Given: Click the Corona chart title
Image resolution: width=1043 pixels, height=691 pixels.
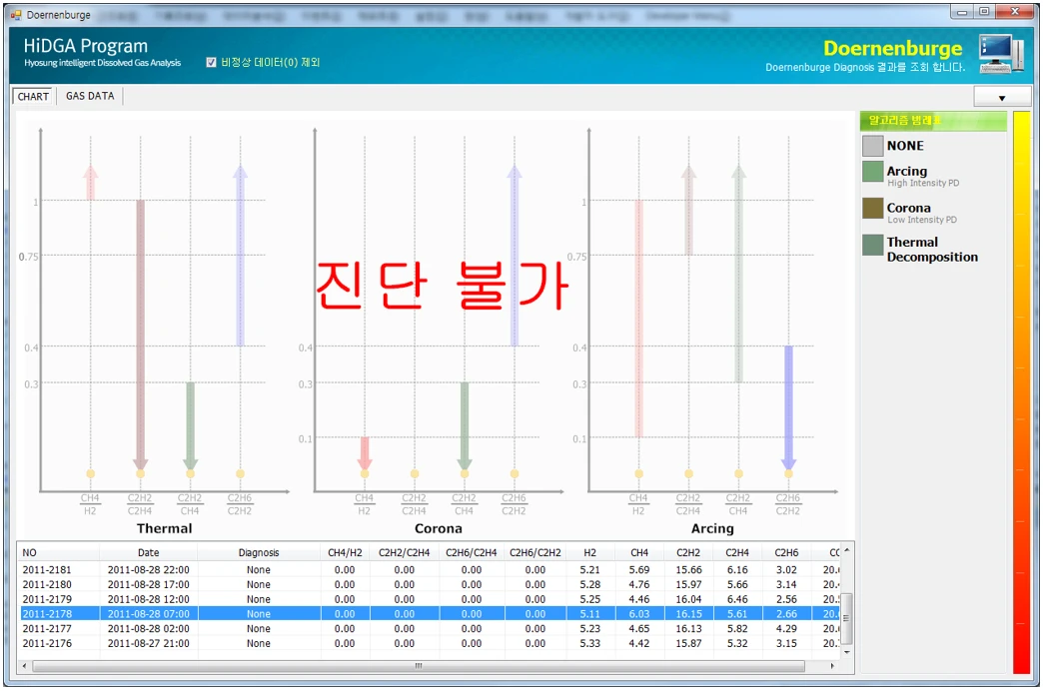Looking at the screenshot, I should click(439, 528).
